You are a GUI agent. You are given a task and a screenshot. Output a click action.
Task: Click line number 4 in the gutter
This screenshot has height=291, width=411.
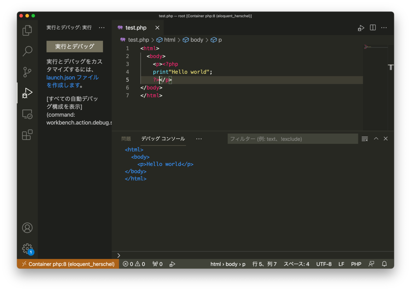click(127, 72)
